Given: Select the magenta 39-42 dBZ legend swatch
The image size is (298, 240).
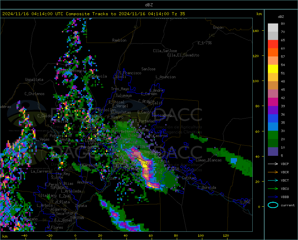Looking at the screenshot, I should coord(273,102).
